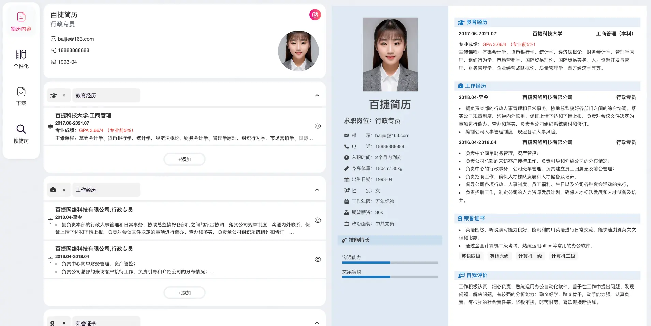The width and height of the screenshot is (651, 326).
Task: Click the drag handle of 百捷科技大学 entry
Action: (x=50, y=126)
